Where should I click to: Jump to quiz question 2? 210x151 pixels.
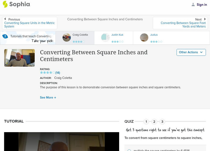click(154, 121)
